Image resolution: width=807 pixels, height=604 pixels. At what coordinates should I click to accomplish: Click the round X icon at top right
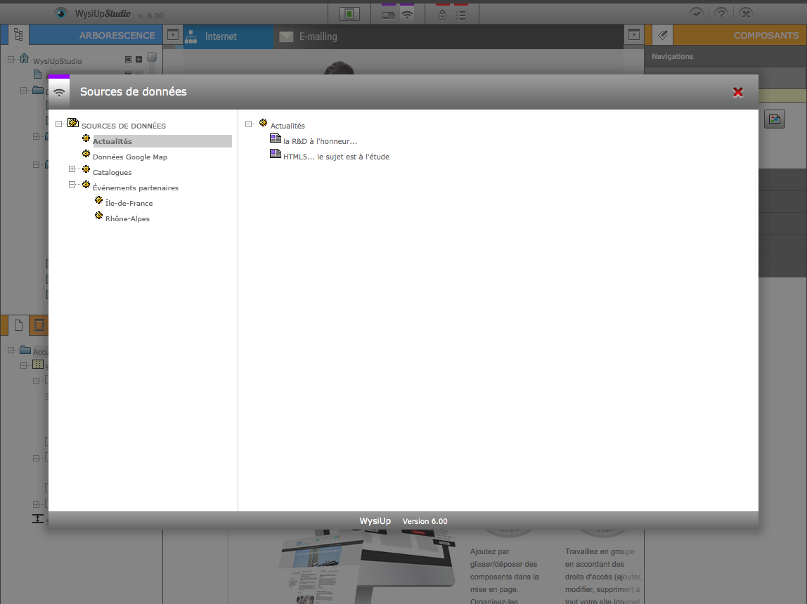746,13
